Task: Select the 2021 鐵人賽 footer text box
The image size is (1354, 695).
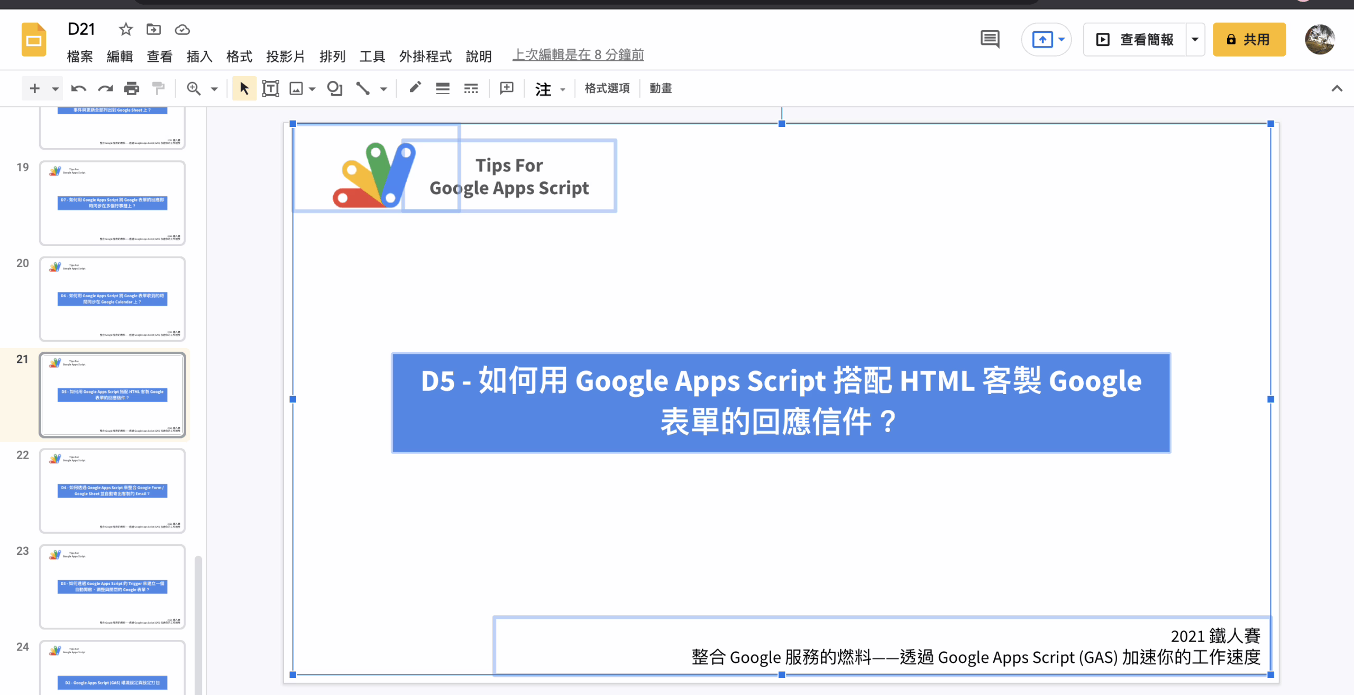Action: pos(882,646)
